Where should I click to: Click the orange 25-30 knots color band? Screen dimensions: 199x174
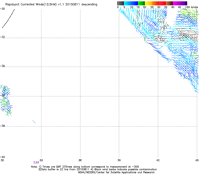click(x=155, y=3)
